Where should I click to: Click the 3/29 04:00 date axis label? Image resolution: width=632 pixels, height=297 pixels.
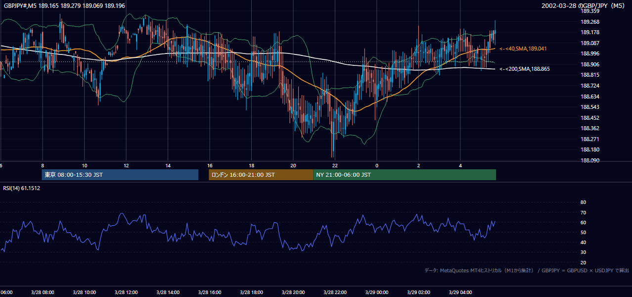(460, 292)
